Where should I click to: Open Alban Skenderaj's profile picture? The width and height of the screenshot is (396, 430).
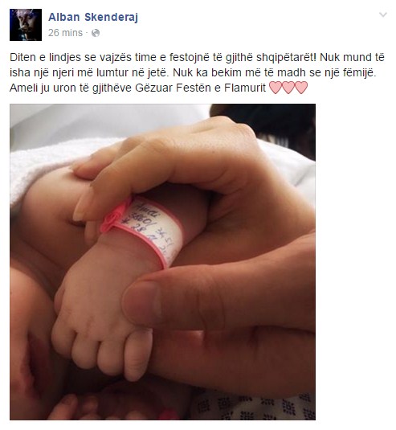coord(26,25)
